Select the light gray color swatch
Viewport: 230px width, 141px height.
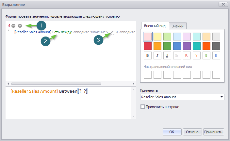(x=216, y=37)
